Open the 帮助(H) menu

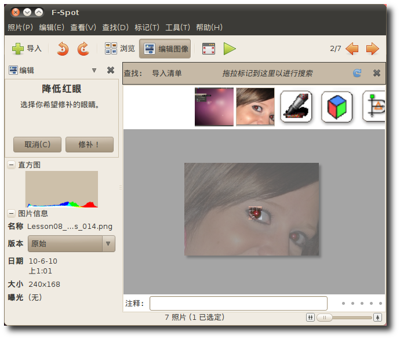209,27
